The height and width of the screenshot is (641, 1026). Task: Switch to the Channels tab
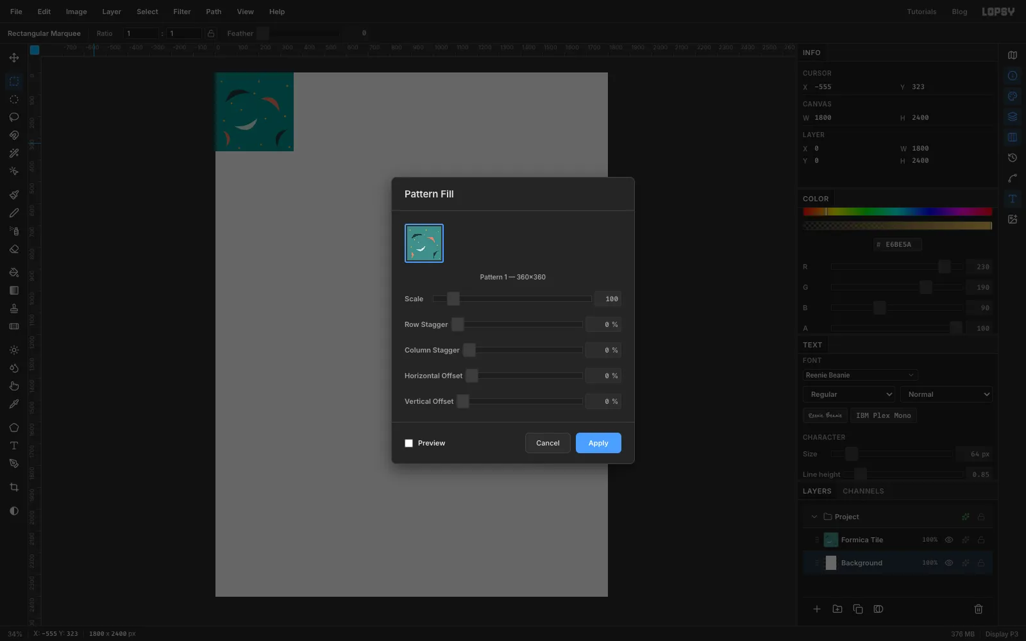tap(863, 491)
